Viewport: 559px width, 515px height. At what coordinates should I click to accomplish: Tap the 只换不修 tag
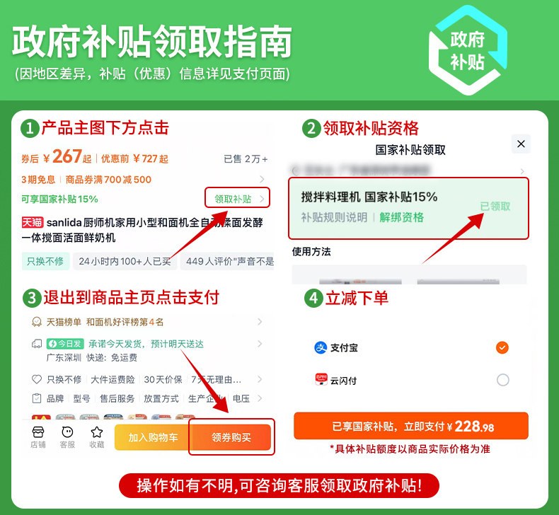(x=45, y=261)
